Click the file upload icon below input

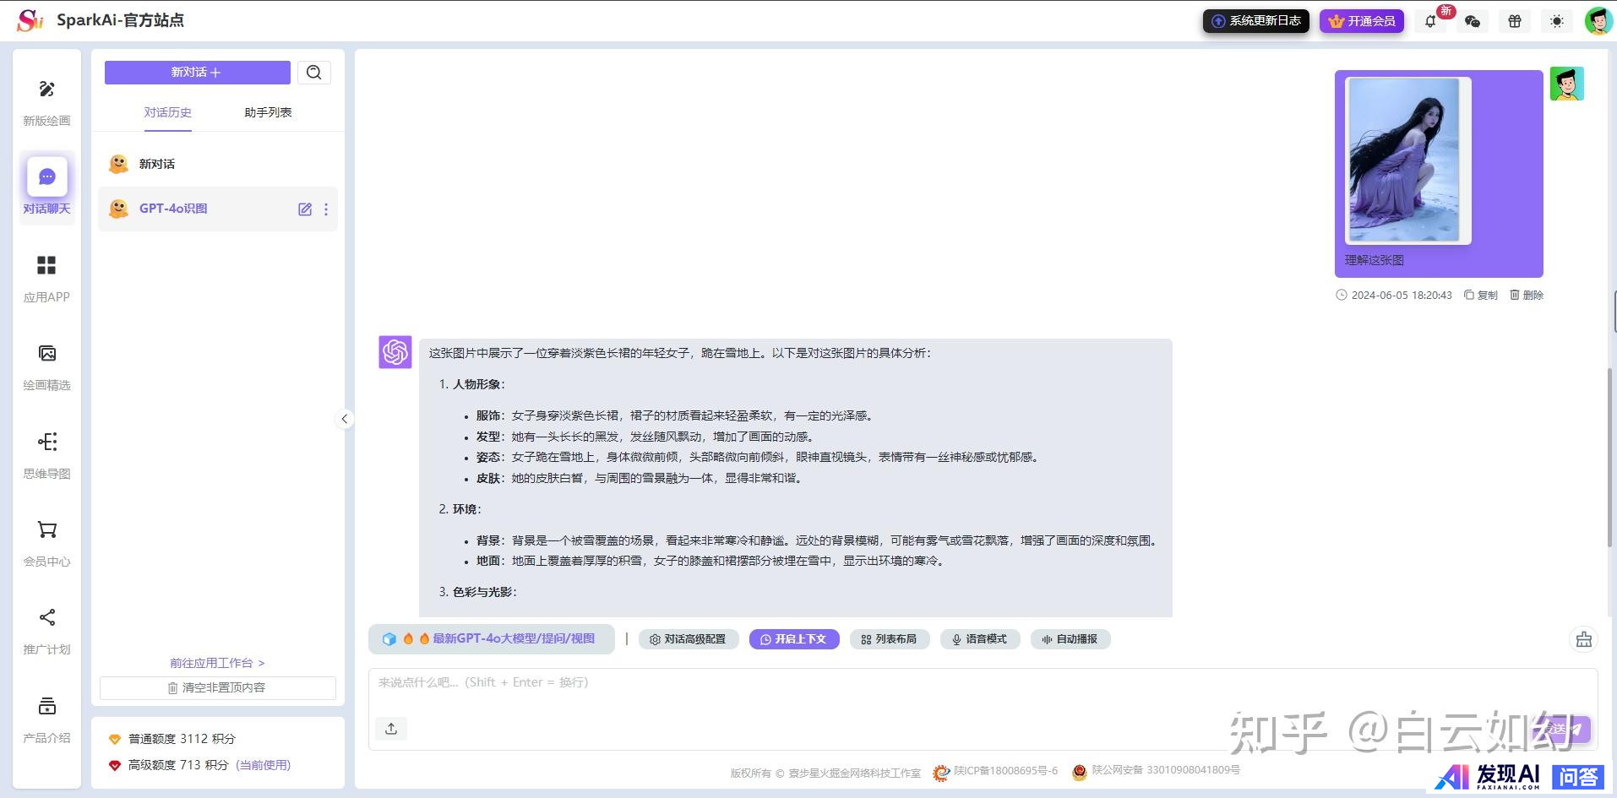click(x=391, y=729)
